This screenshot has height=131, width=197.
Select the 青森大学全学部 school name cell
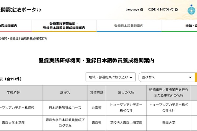click(x=21, y=123)
